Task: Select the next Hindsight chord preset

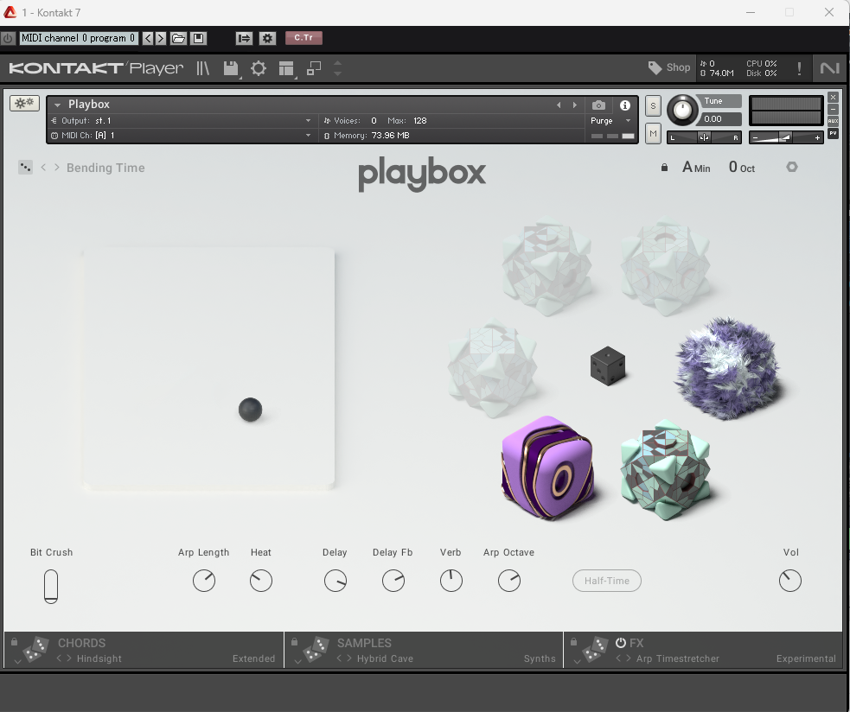Action: click(69, 658)
